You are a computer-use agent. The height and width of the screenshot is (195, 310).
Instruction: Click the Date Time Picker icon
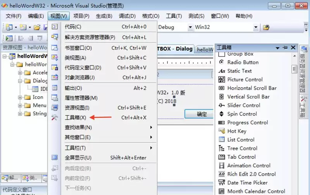pyautogui.click(x=221, y=183)
